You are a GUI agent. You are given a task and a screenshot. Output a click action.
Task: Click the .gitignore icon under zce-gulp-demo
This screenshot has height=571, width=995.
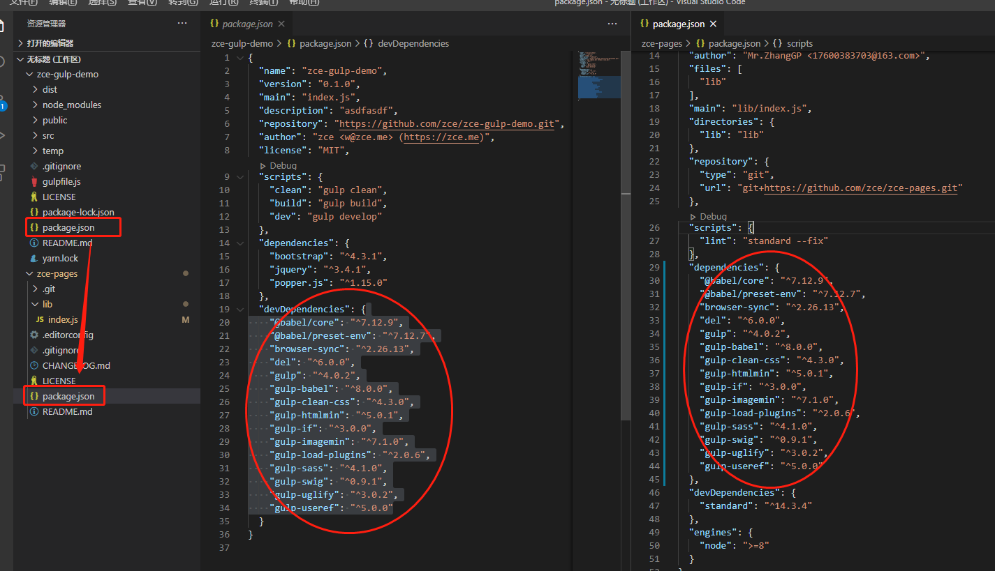tap(34, 166)
